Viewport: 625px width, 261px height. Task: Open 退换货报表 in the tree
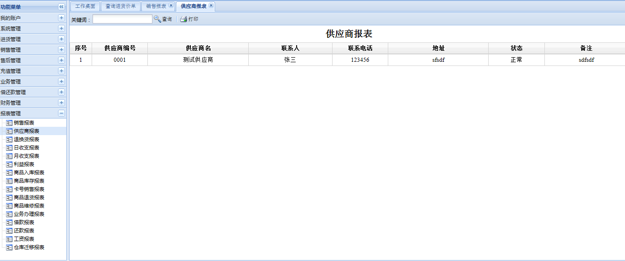click(26, 140)
